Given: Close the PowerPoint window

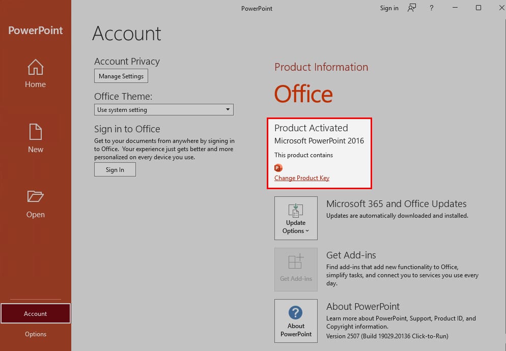Looking at the screenshot, I should [x=502, y=8].
